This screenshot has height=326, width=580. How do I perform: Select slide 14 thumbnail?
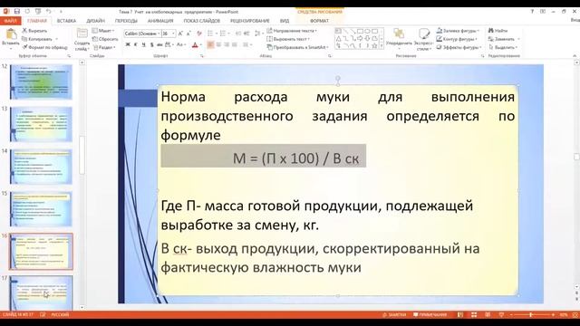tap(41, 167)
